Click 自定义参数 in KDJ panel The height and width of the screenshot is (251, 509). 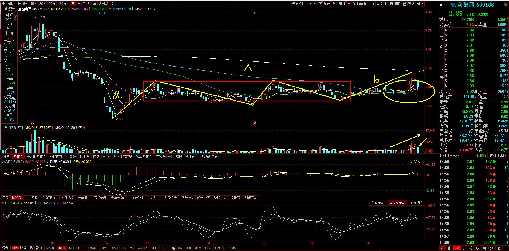coord(397,203)
